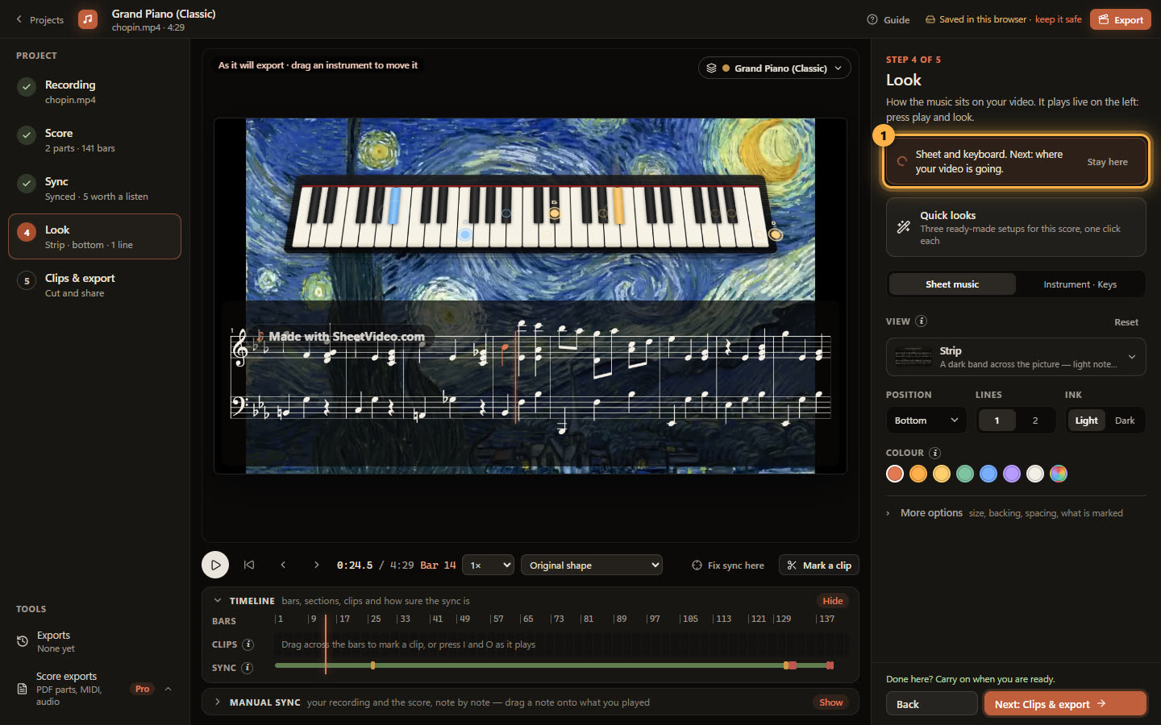Viewport: 1161px width, 725px height.
Task: Click Stay here in the hint card
Action: (1107, 162)
